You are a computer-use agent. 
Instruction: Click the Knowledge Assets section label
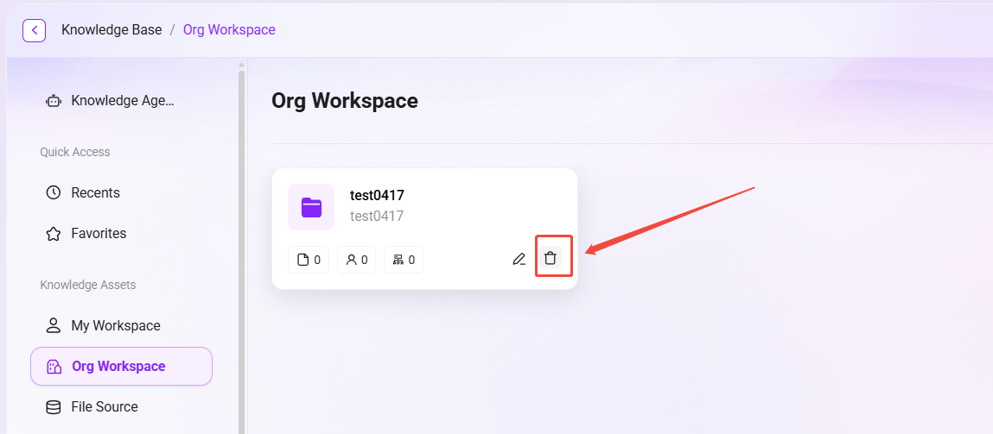coord(88,285)
